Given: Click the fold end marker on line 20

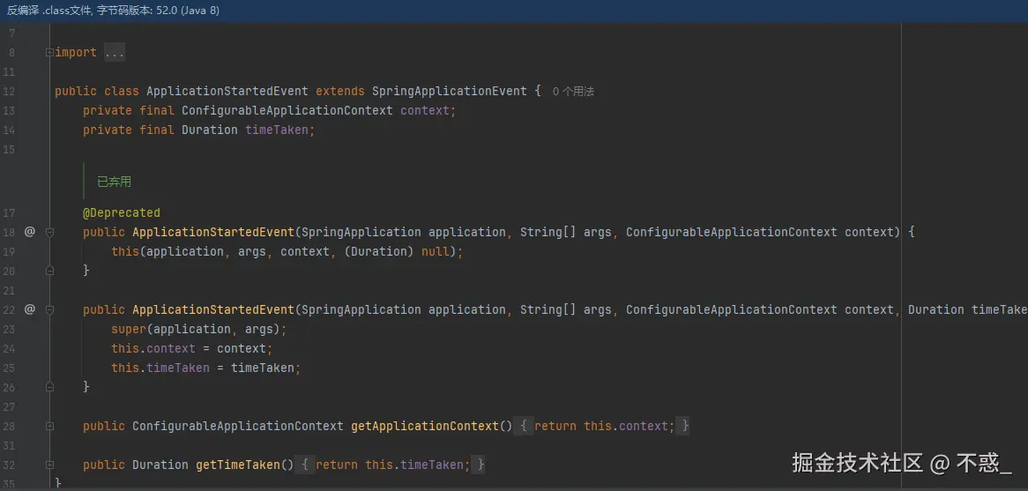Looking at the screenshot, I should (x=50, y=270).
